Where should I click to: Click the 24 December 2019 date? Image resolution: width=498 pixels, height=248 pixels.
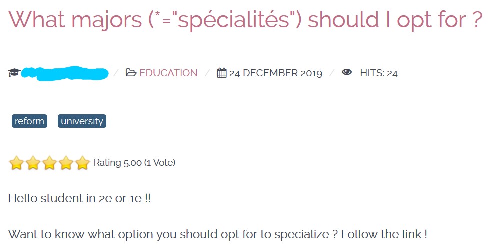[276, 73]
